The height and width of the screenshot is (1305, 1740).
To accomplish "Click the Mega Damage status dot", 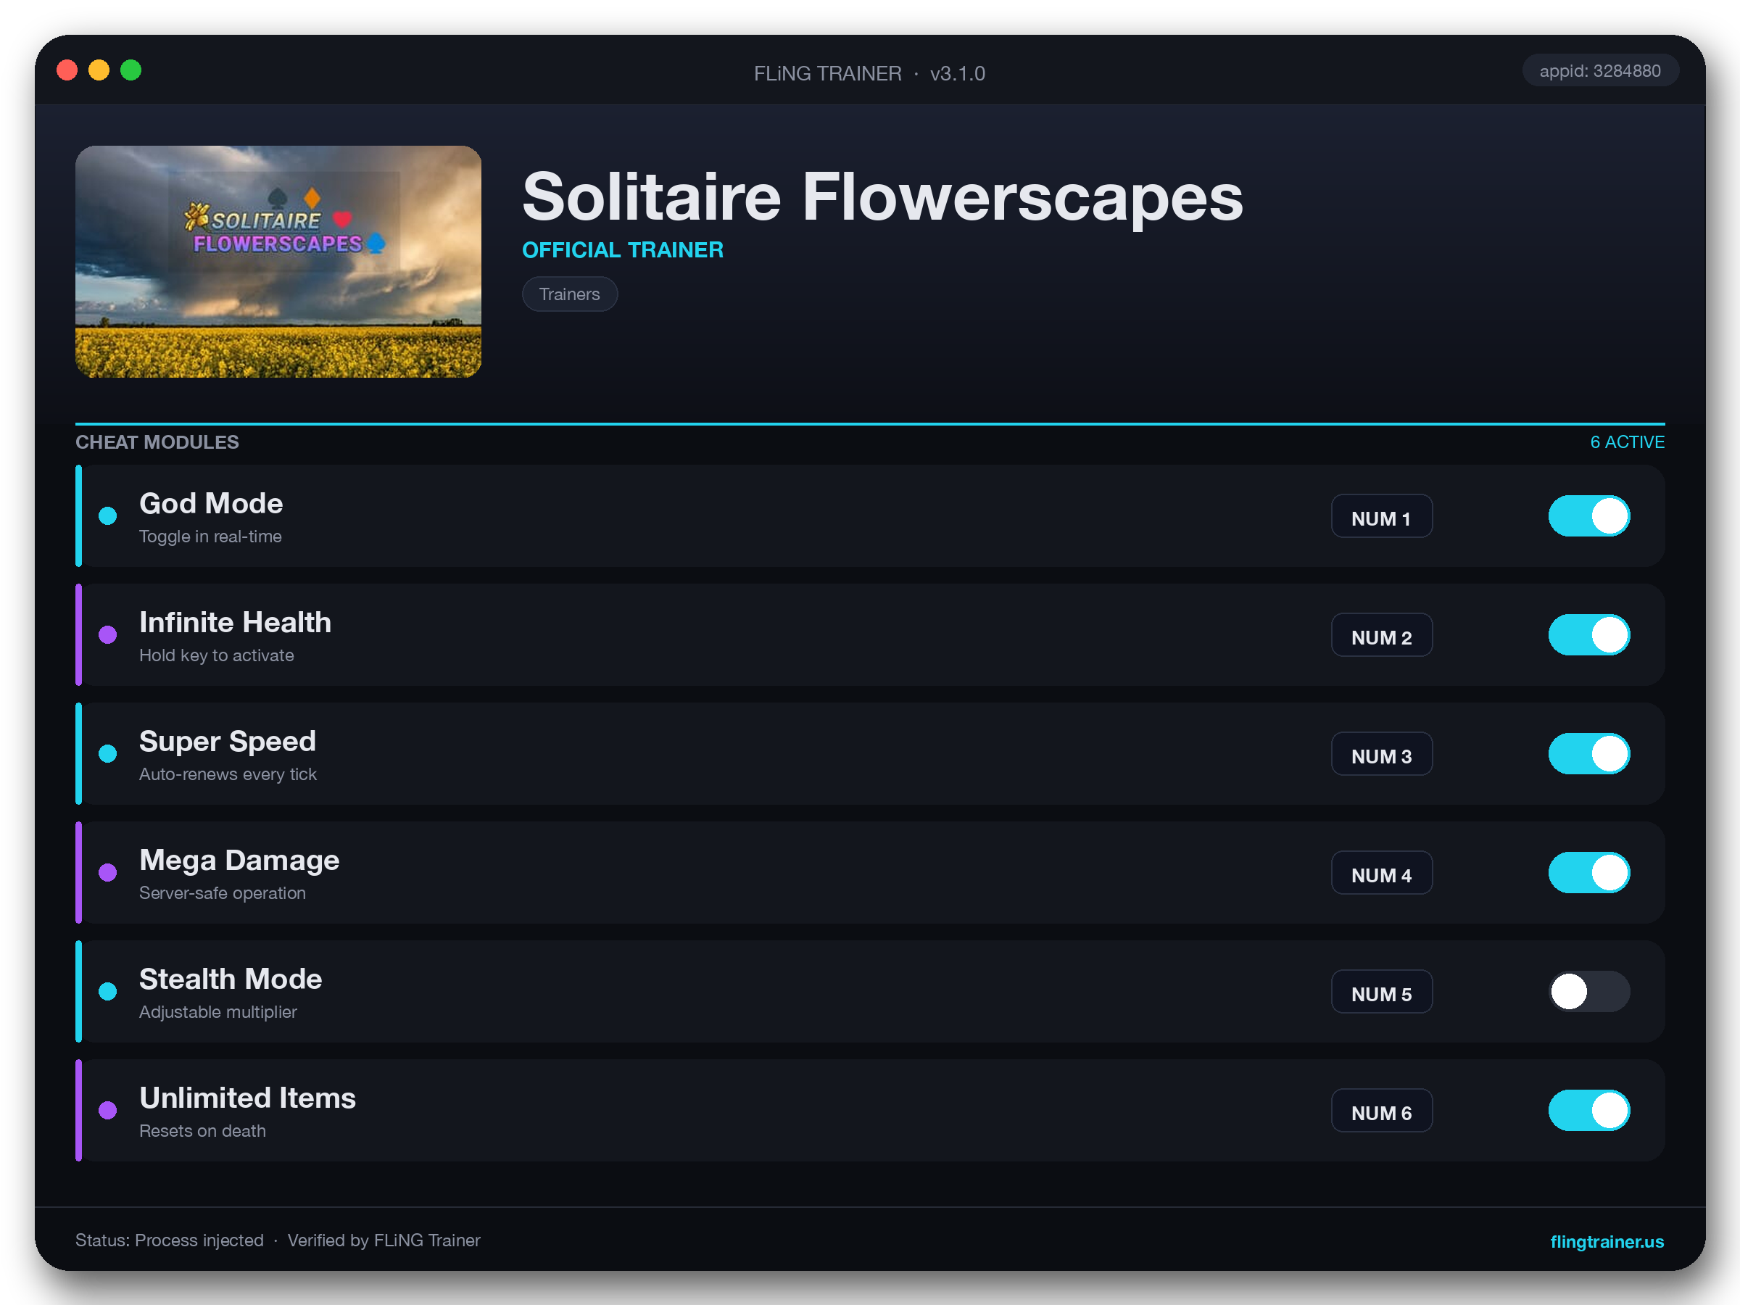I will tap(108, 872).
